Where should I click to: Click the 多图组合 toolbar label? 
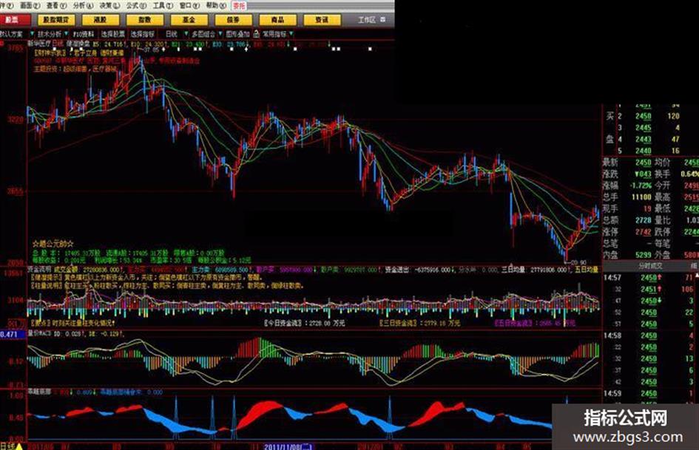pyautogui.click(x=203, y=34)
